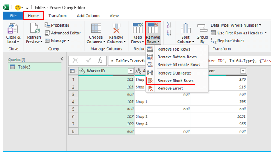Open the Quick Access Toolbar customize arrow
The width and height of the screenshot is (274, 155).
[27, 8]
